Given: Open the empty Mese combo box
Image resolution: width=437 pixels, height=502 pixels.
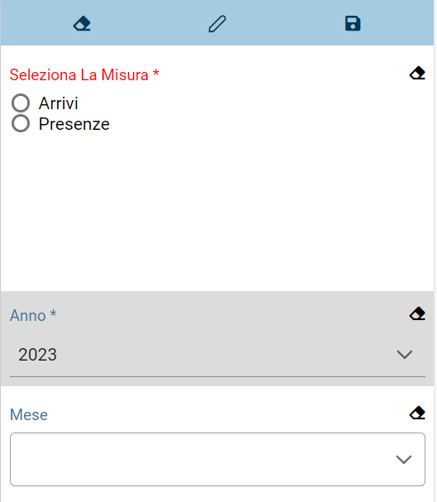Looking at the screenshot, I should (x=217, y=460).
